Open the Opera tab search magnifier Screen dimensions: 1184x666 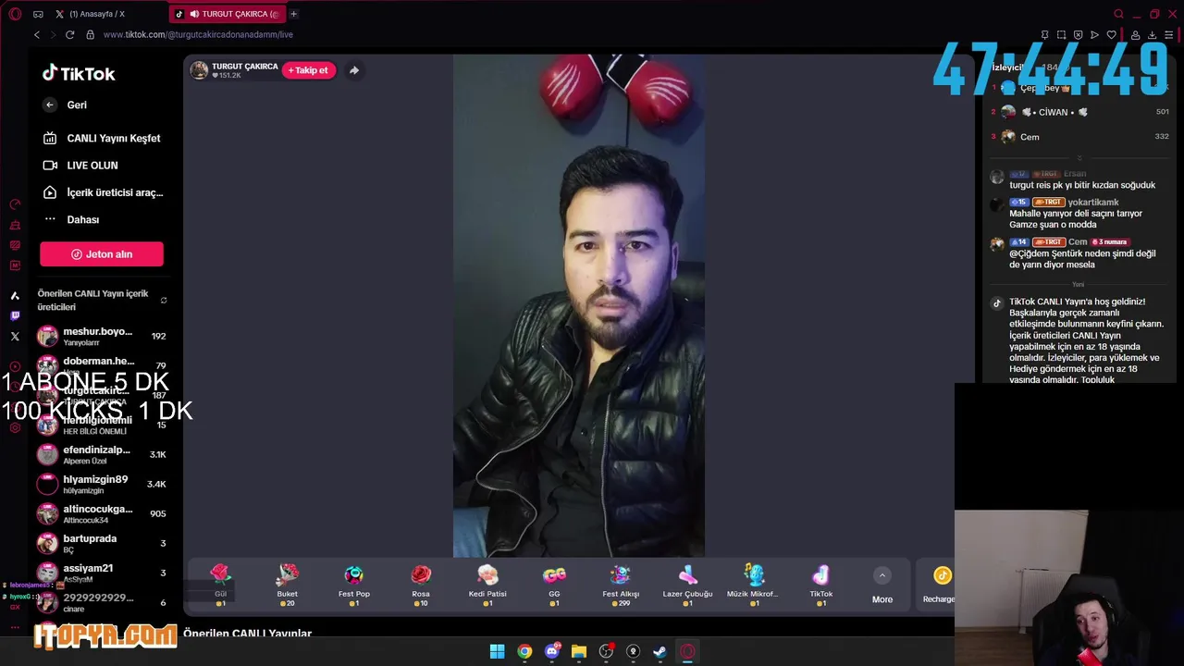pos(1118,14)
